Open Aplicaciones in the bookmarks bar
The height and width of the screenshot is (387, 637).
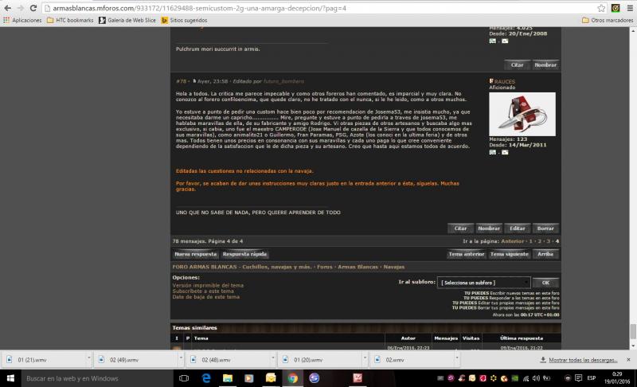[x=22, y=20]
